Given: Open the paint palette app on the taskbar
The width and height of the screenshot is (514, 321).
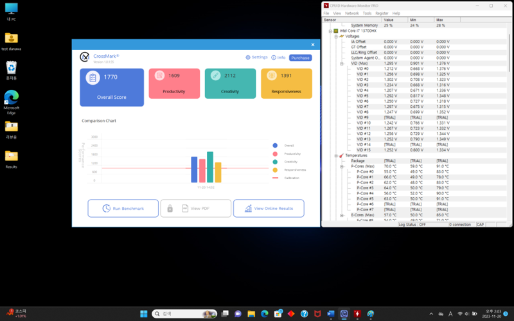Looking at the screenshot, I should coord(371,314).
